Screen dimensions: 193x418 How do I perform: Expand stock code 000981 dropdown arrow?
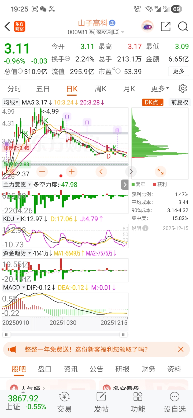123,32
